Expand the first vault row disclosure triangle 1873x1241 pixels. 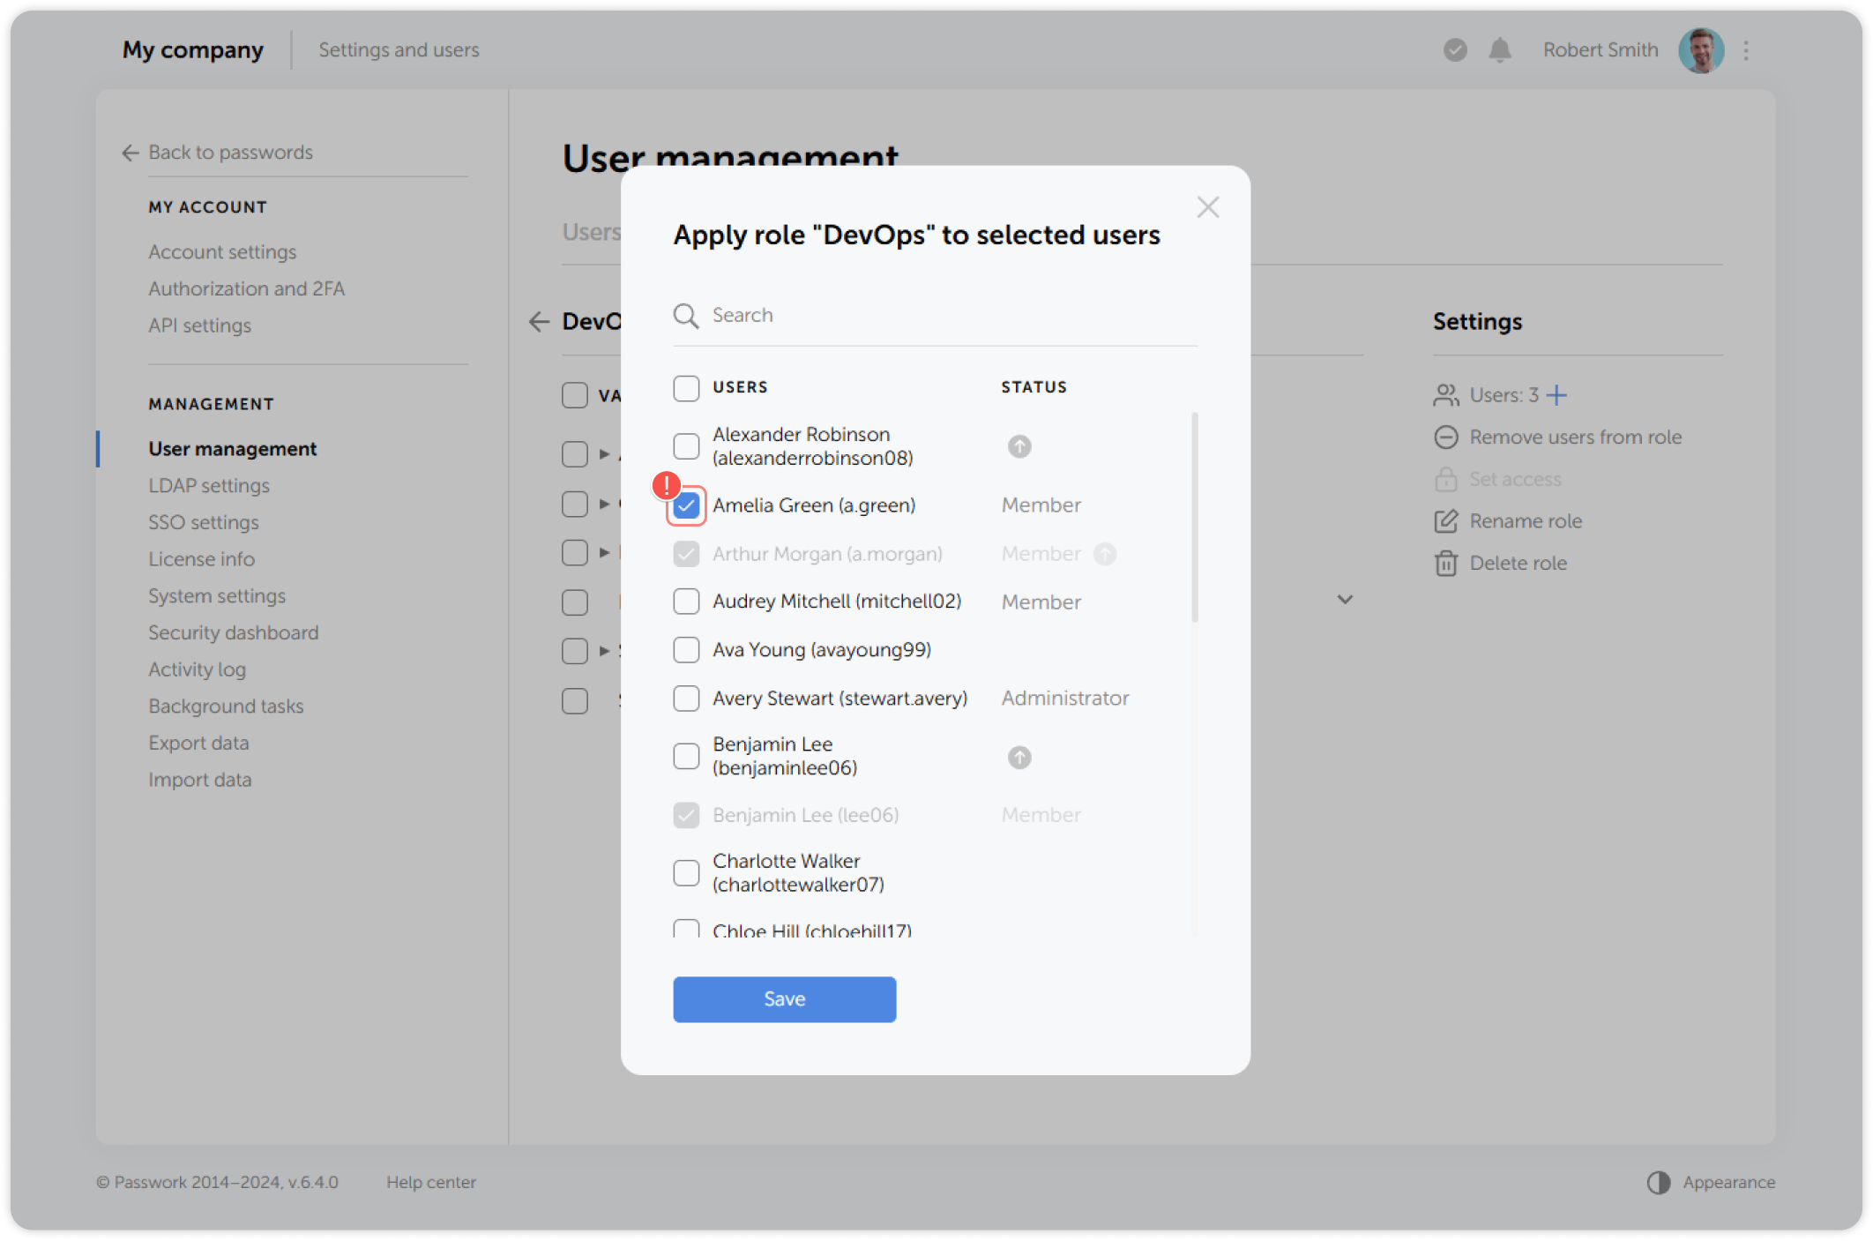point(602,453)
